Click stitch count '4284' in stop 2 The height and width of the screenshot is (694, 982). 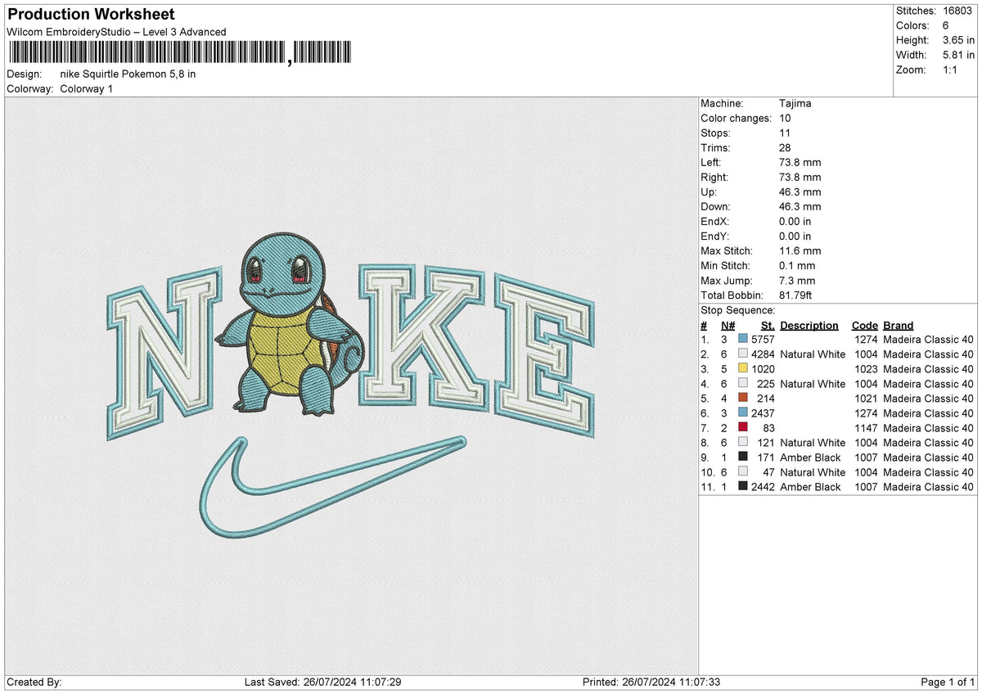pyautogui.click(x=763, y=354)
